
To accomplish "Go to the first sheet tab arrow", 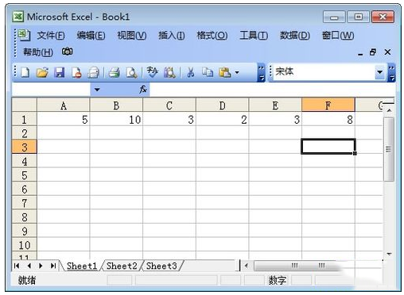I will [x=17, y=266].
